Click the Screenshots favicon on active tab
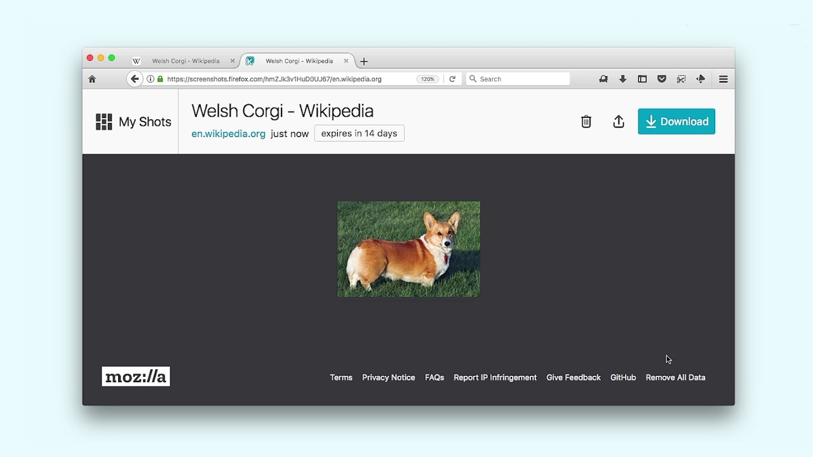This screenshot has height=457, width=813. 250,61
